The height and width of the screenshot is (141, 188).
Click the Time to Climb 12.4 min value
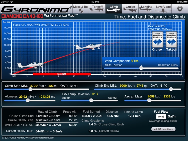[134, 116]
